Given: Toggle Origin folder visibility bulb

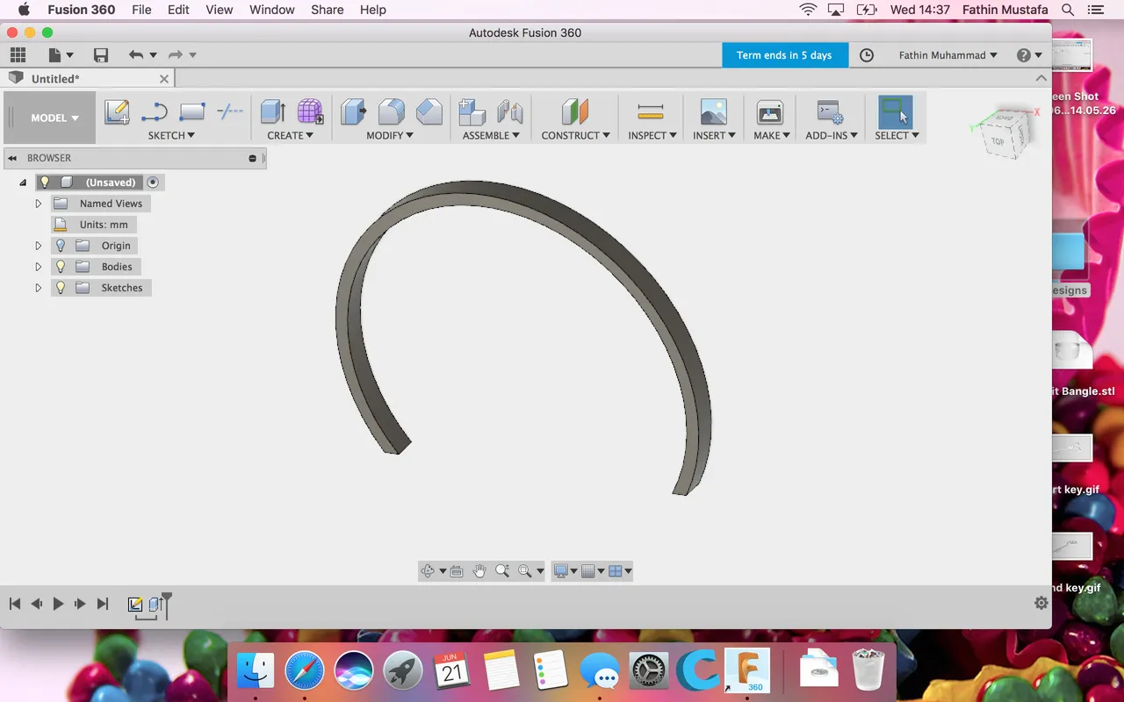Looking at the screenshot, I should [61, 246].
